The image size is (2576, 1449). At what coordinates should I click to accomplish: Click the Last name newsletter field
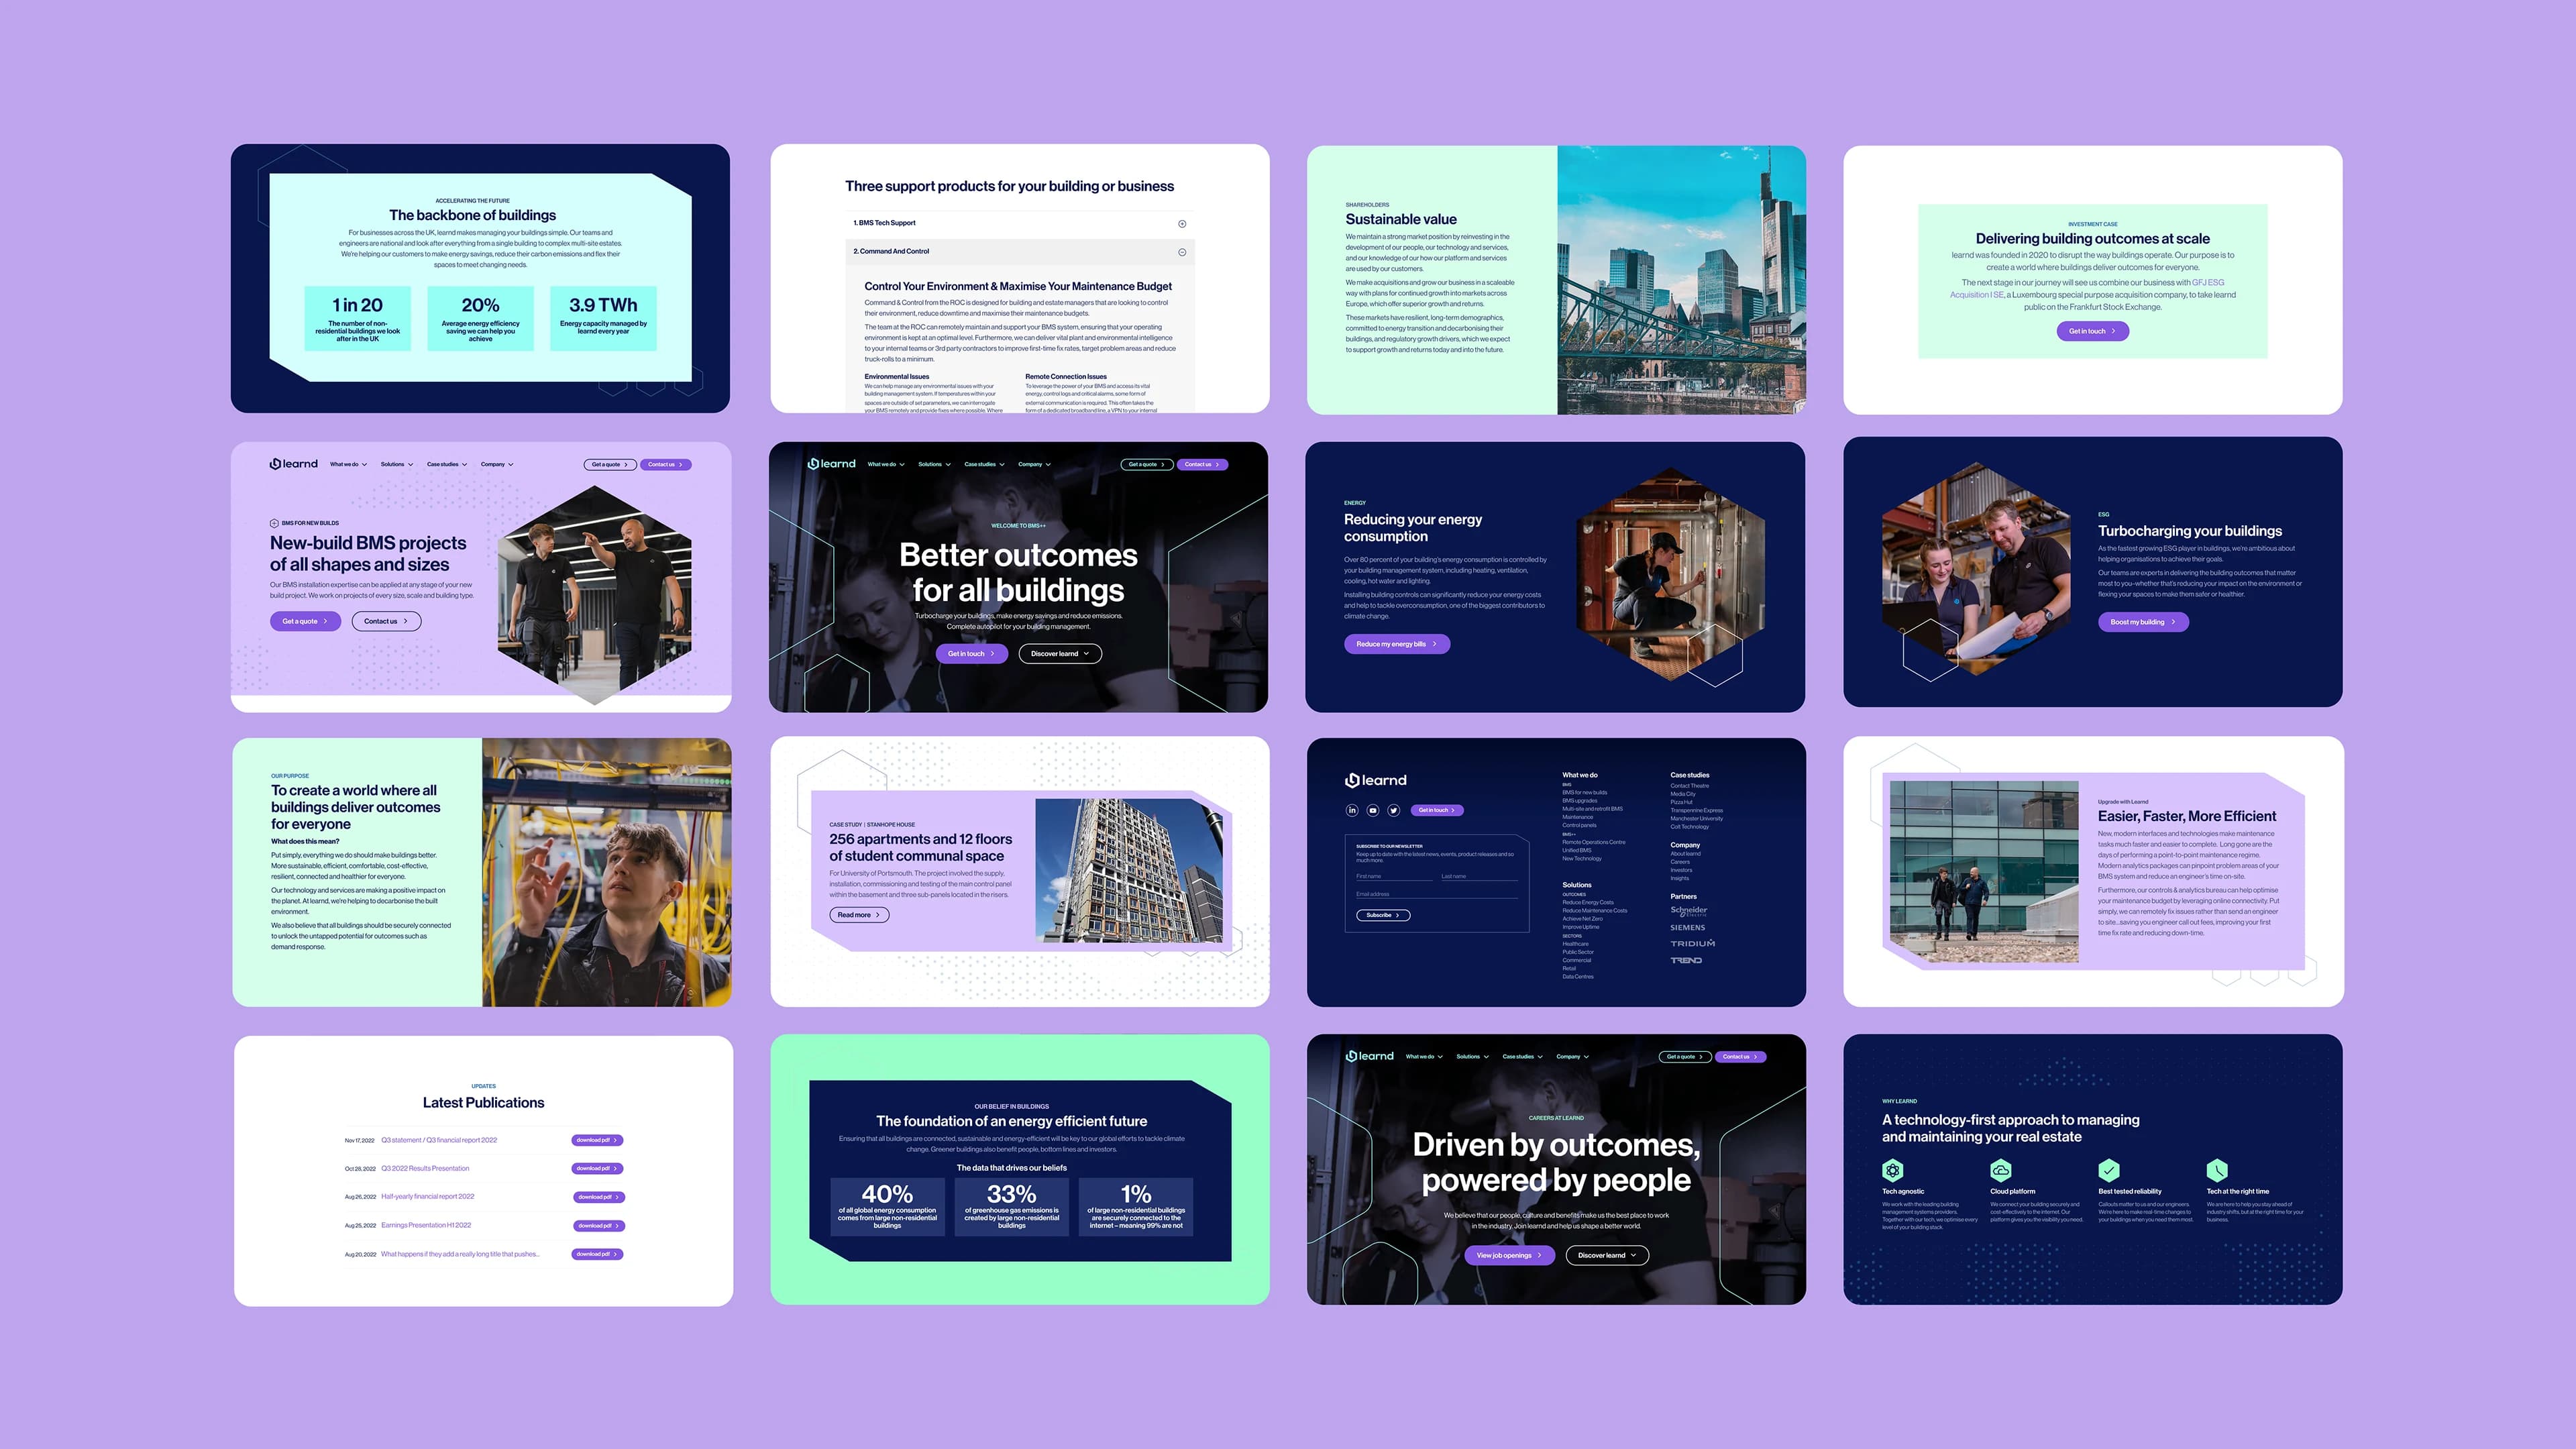pyautogui.click(x=1479, y=875)
